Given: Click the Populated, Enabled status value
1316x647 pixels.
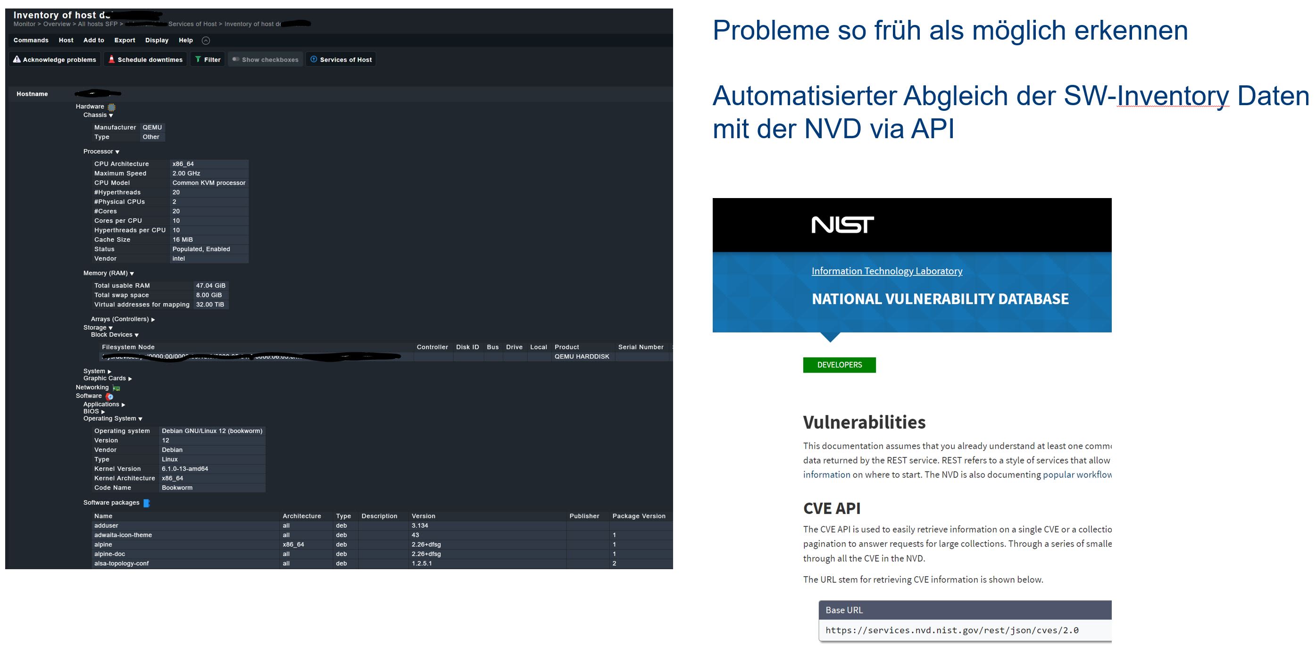Looking at the screenshot, I should click(x=201, y=249).
